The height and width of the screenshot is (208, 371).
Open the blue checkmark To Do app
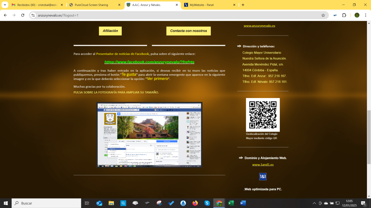pyautogui.click(x=171, y=203)
